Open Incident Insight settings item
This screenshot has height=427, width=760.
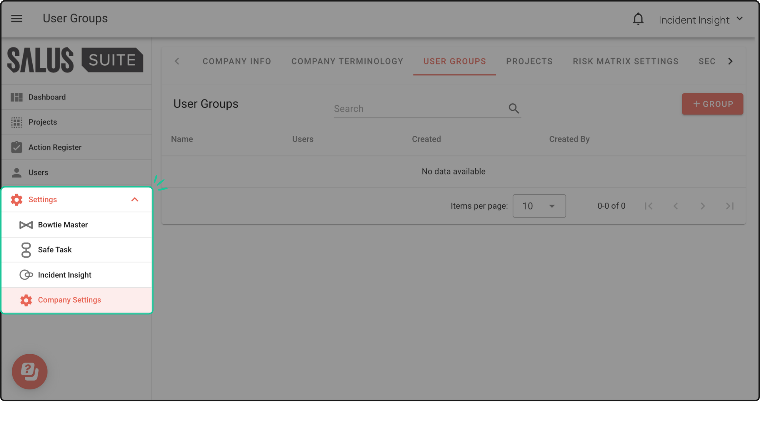click(x=65, y=275)
